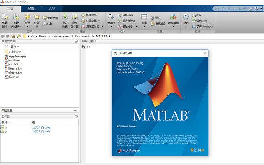Click the Preferences (预设) button
Viewport: 264px width, 165px height.
(156, 18)
